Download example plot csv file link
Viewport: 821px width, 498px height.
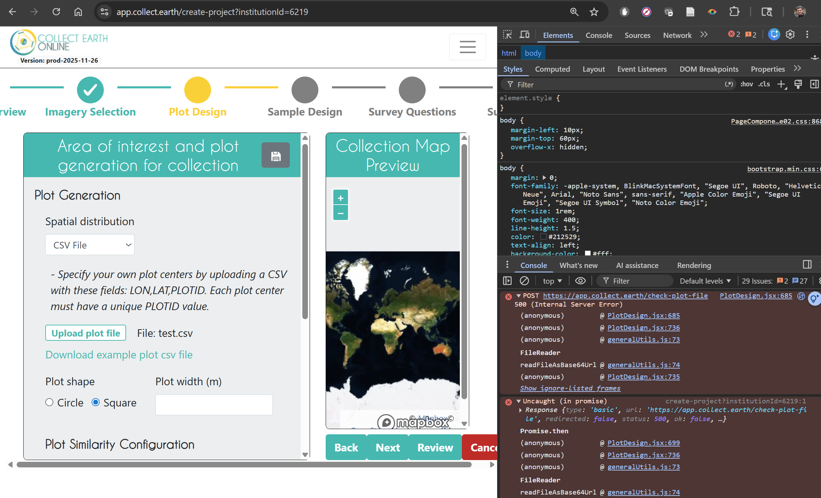point(119,355)
